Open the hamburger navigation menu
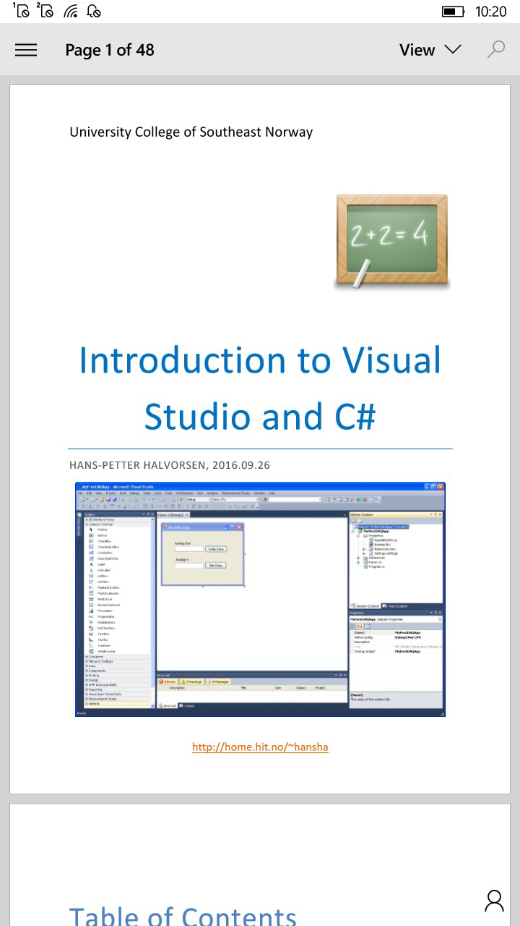 coord(26,50)
